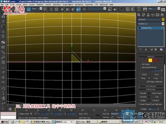Open the Material Editor icon
This screenshot has width=166, height=124.
click(139, 9)
